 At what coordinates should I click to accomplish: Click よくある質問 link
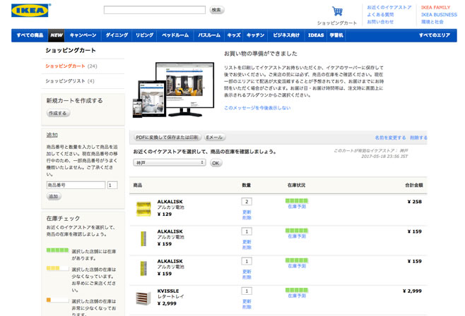[380, 15]
